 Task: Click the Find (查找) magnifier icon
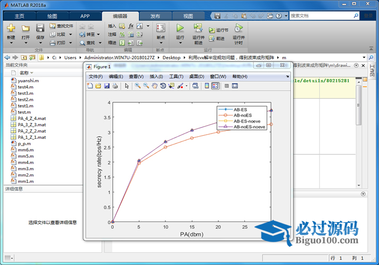(82, 43)
